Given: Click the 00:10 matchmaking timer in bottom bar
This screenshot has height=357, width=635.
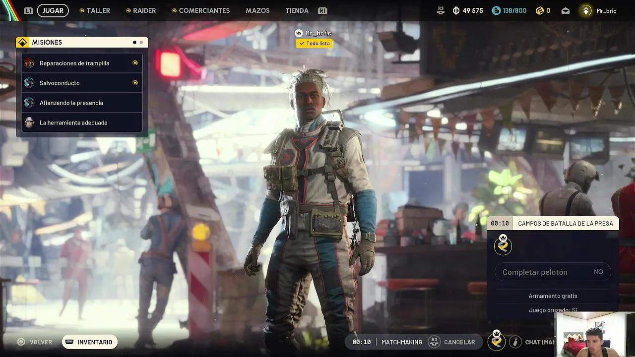Looking at the screenshot, I should pyautogui.click(x=362, y=342).
